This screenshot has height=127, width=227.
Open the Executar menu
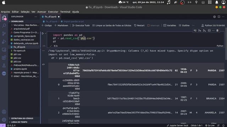click(x=53, y=12)
